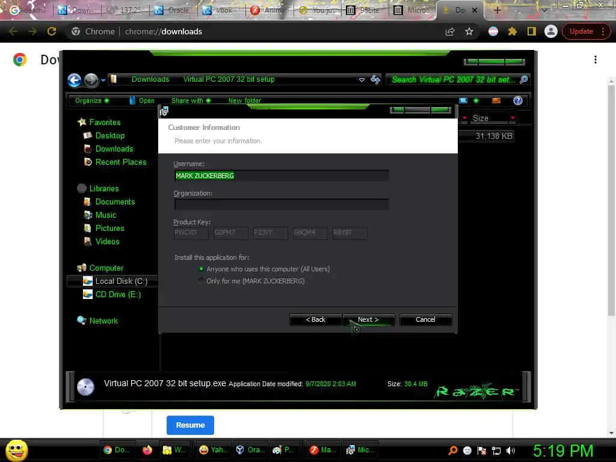Screen dimensions: 616x462
Task: Select Local Disk (C:)
Action: click(x=112, y=281)
